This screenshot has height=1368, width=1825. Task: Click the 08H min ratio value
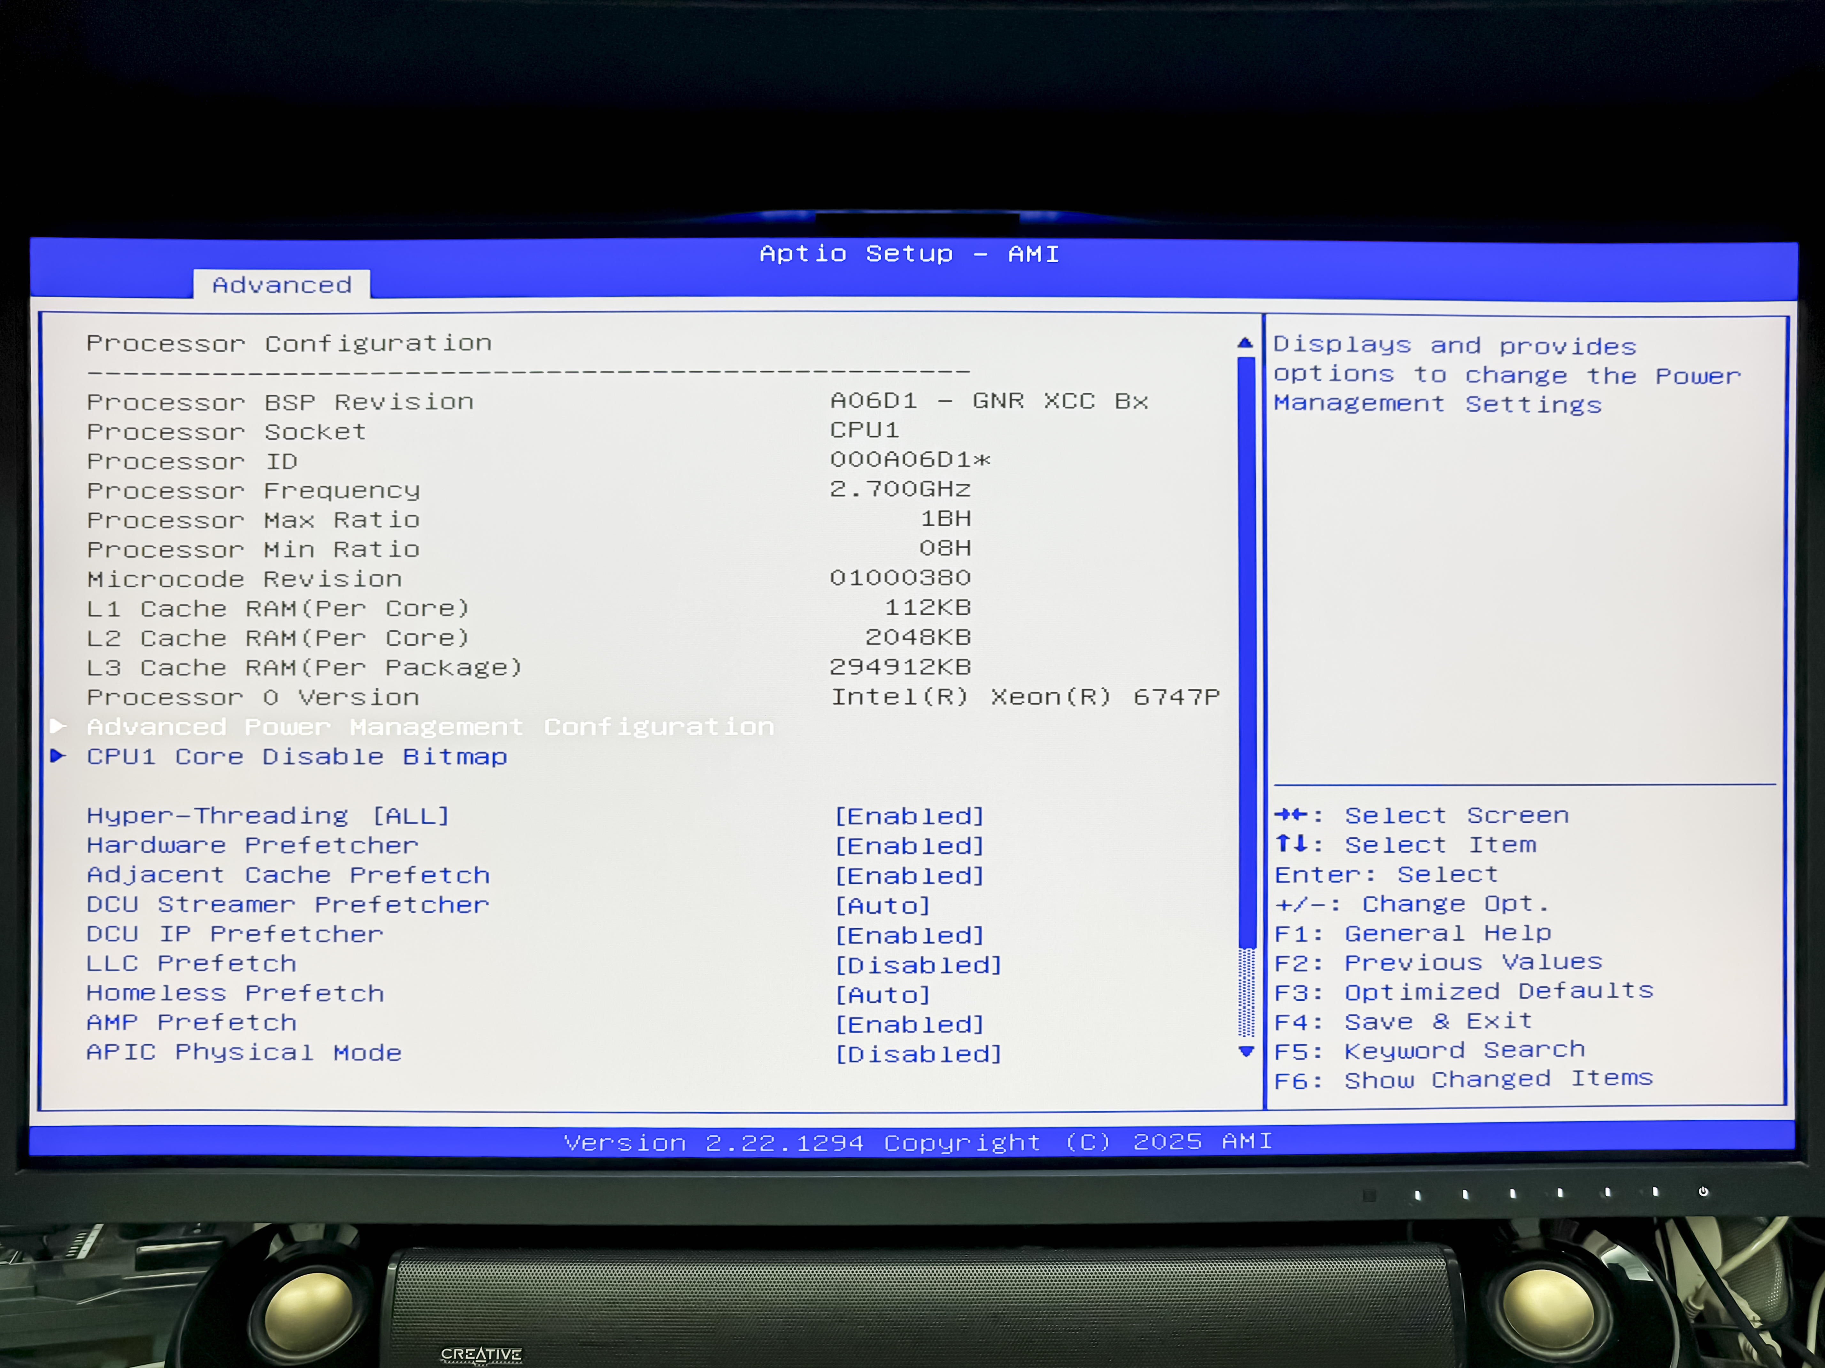tap(945, 548)
